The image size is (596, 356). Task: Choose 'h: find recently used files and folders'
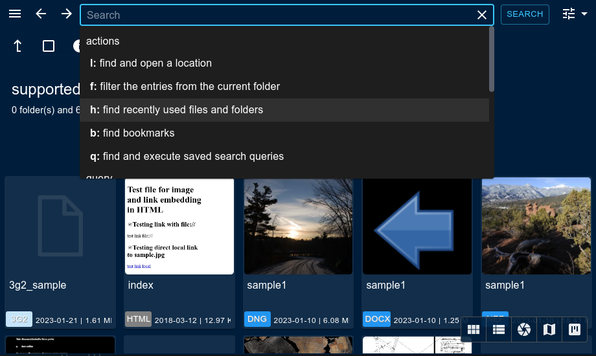coord(284,110)
